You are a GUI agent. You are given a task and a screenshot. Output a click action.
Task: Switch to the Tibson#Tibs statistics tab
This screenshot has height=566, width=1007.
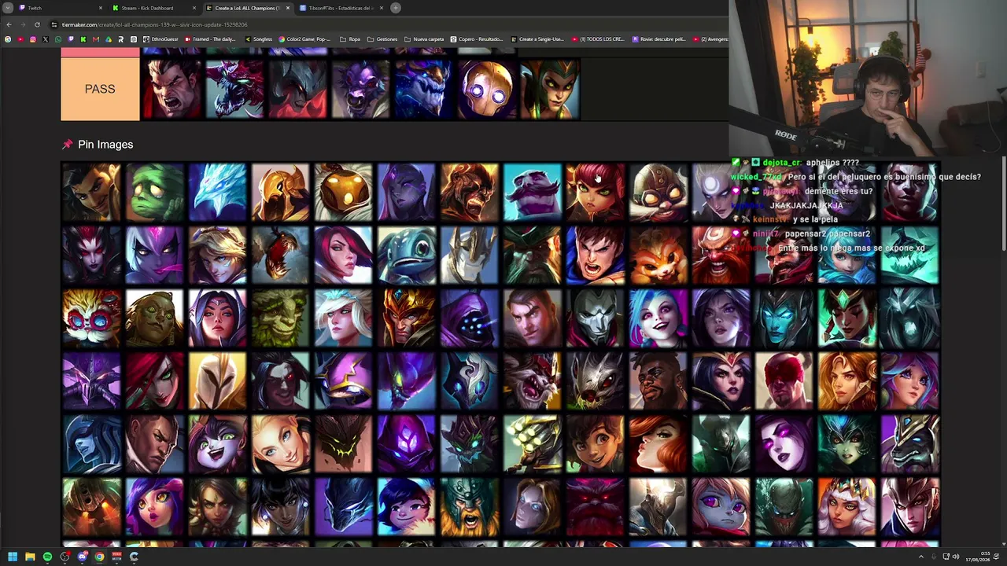341,8
